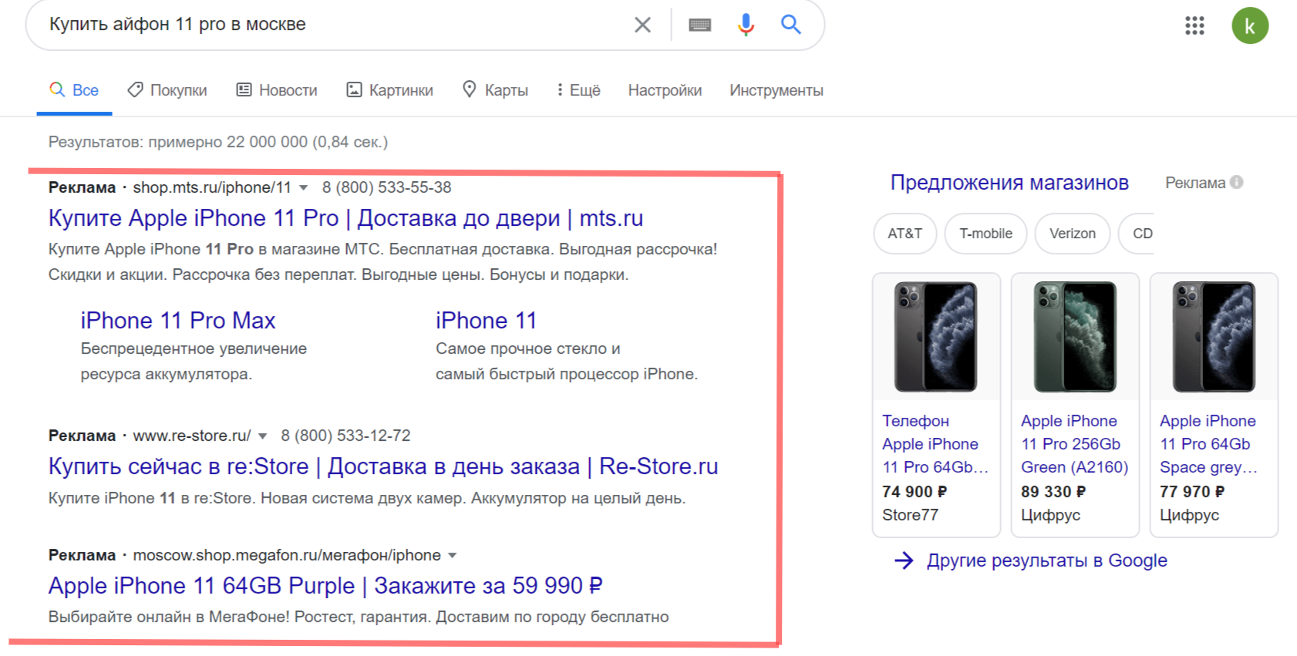Clear the search query with the X icon
The height and width of the screenshot is (656, 1297).
(642, 25)
